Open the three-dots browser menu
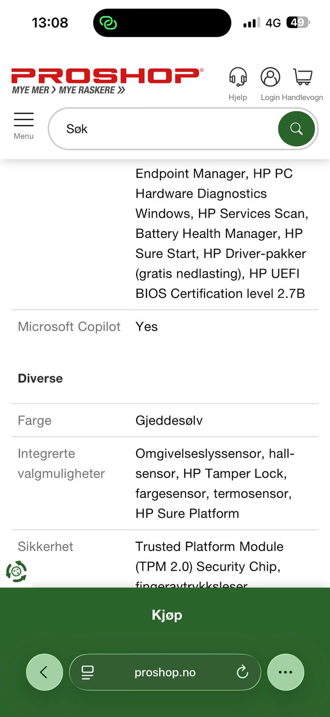The width and height of the screenshot is (330, 717). pyautogui.click(x=285, y=672)
